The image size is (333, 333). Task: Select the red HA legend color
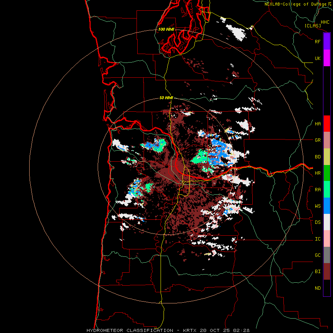(x=327, y=124)
